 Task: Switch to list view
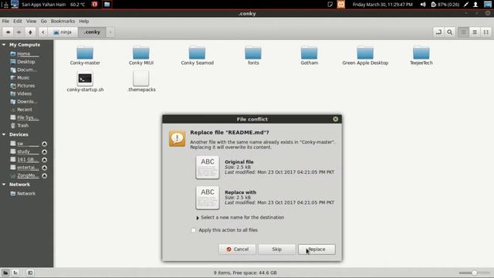(475, 32)
